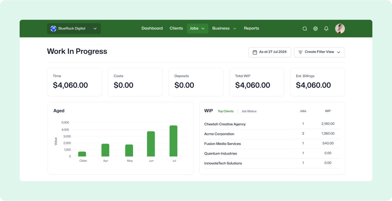Go to the Dashboard menu item

click(x=152, y=29)
